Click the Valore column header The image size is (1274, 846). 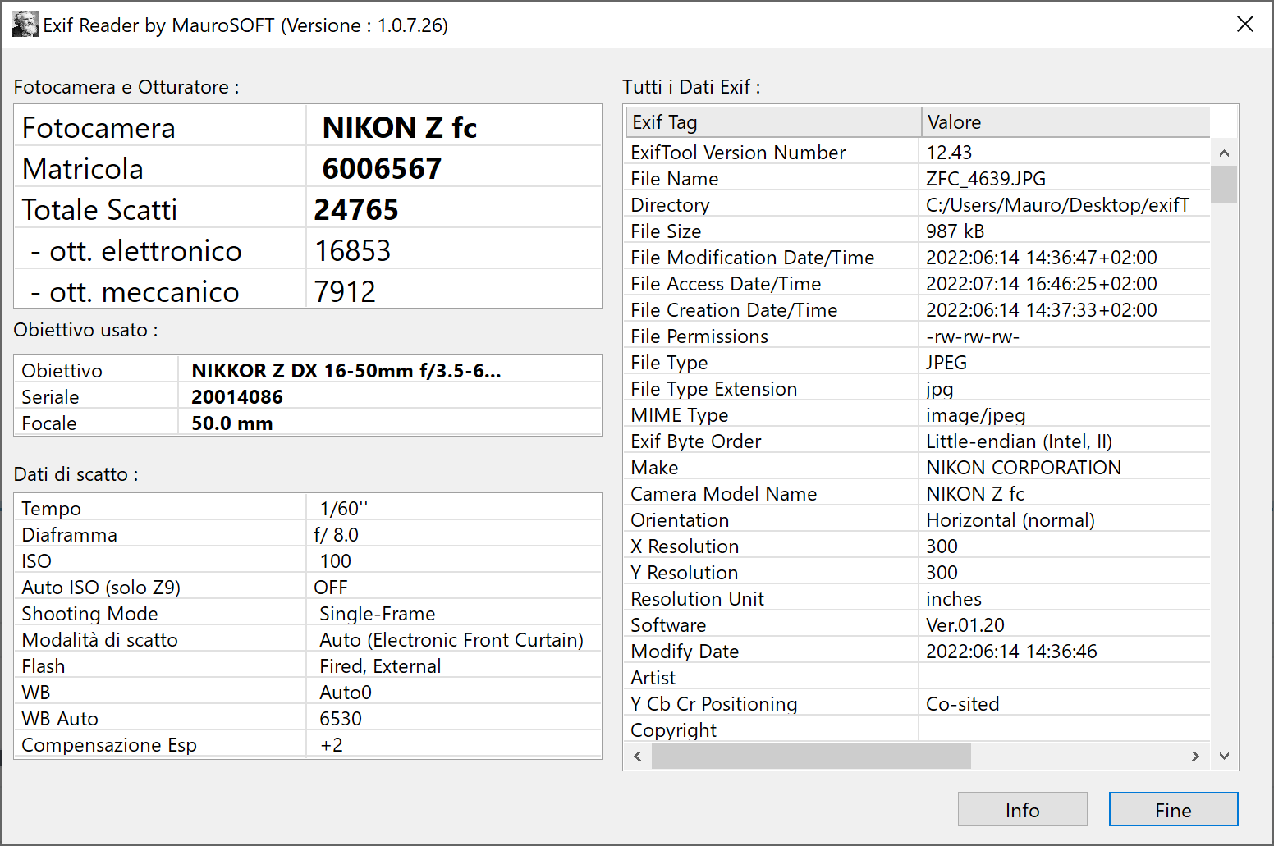point(1065,122)
